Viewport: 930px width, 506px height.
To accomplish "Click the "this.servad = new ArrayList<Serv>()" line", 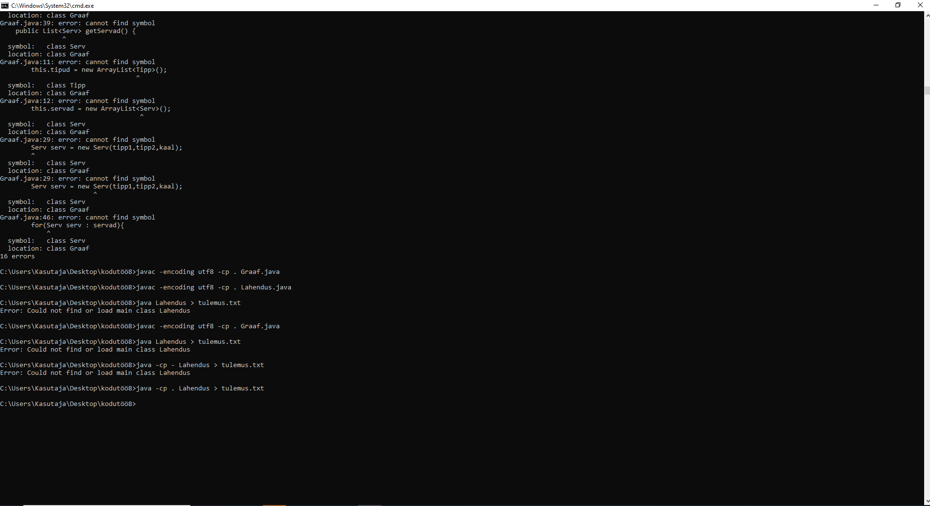I will point(101,109).
